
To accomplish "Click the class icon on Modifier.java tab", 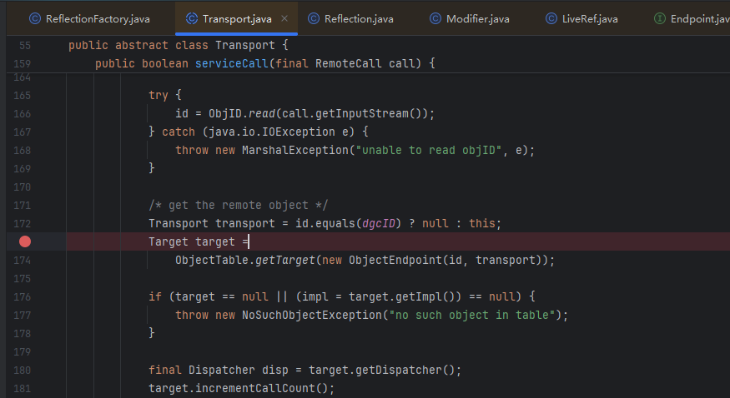I will pyautogui.click(x=435, y=18).
